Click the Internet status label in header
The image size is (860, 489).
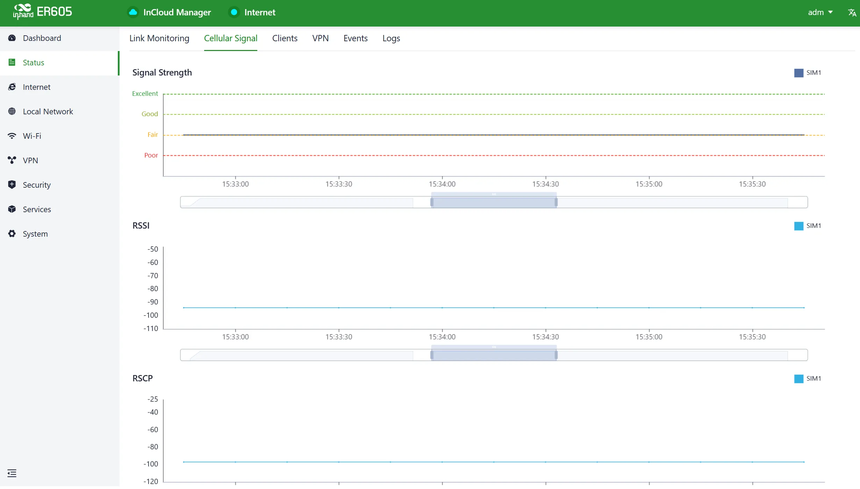tap(260, 12)
